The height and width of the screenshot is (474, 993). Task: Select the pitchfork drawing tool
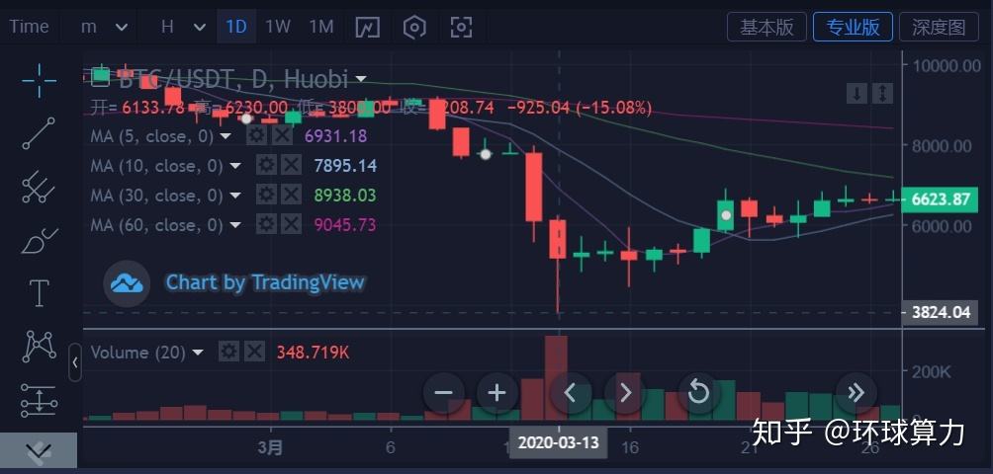point(40,187)
